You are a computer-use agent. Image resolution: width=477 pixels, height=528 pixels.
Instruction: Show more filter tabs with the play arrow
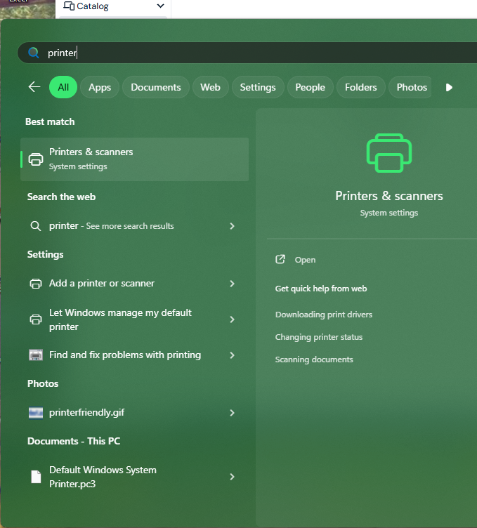(449, 88)
